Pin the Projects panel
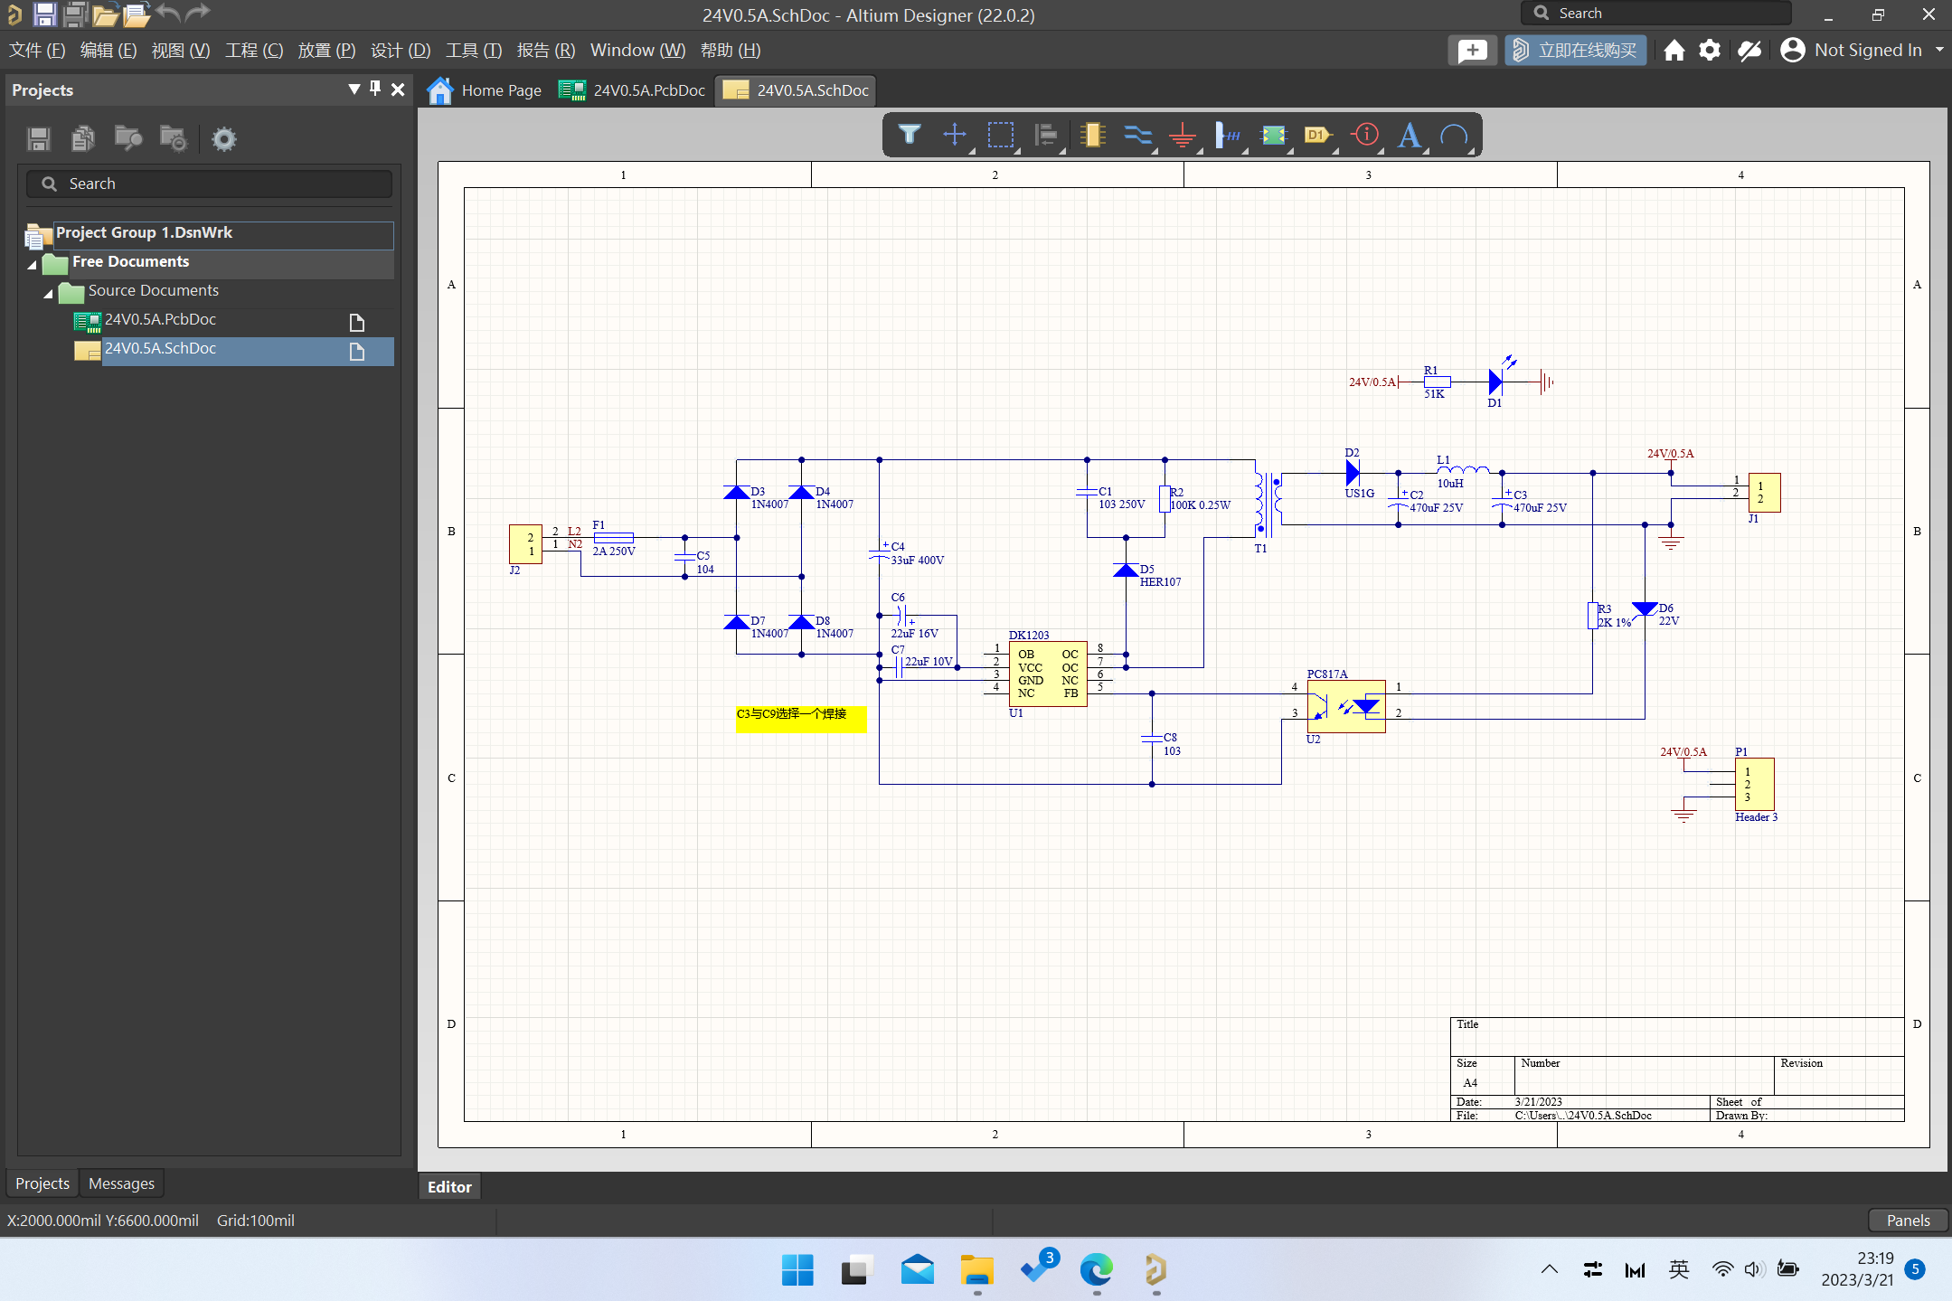The image size is (1952, 1301). [x=375, y=89]
